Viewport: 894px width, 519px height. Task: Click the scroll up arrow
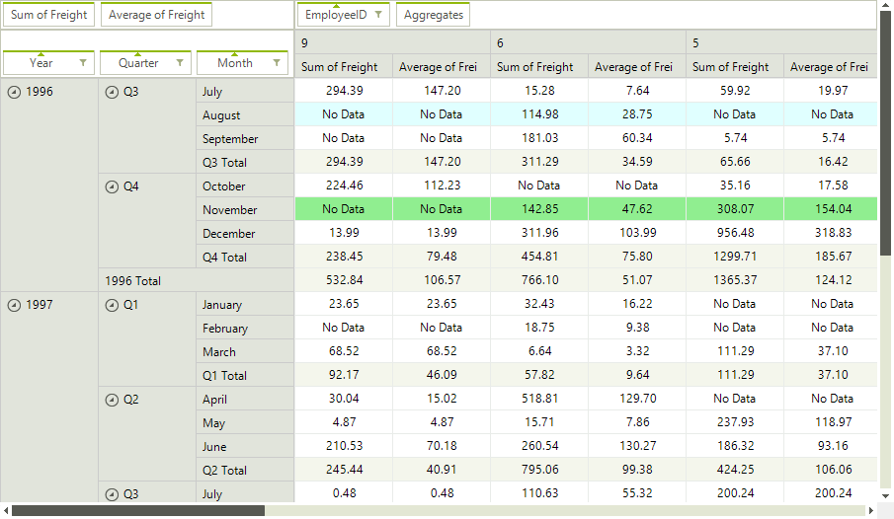pyautogui.click(x=885, y=5)
